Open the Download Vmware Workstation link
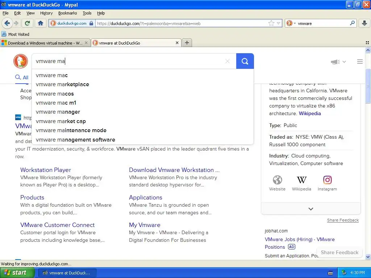Image resolution: width=371 pixels, height=278 pixels. pos(174,170)
